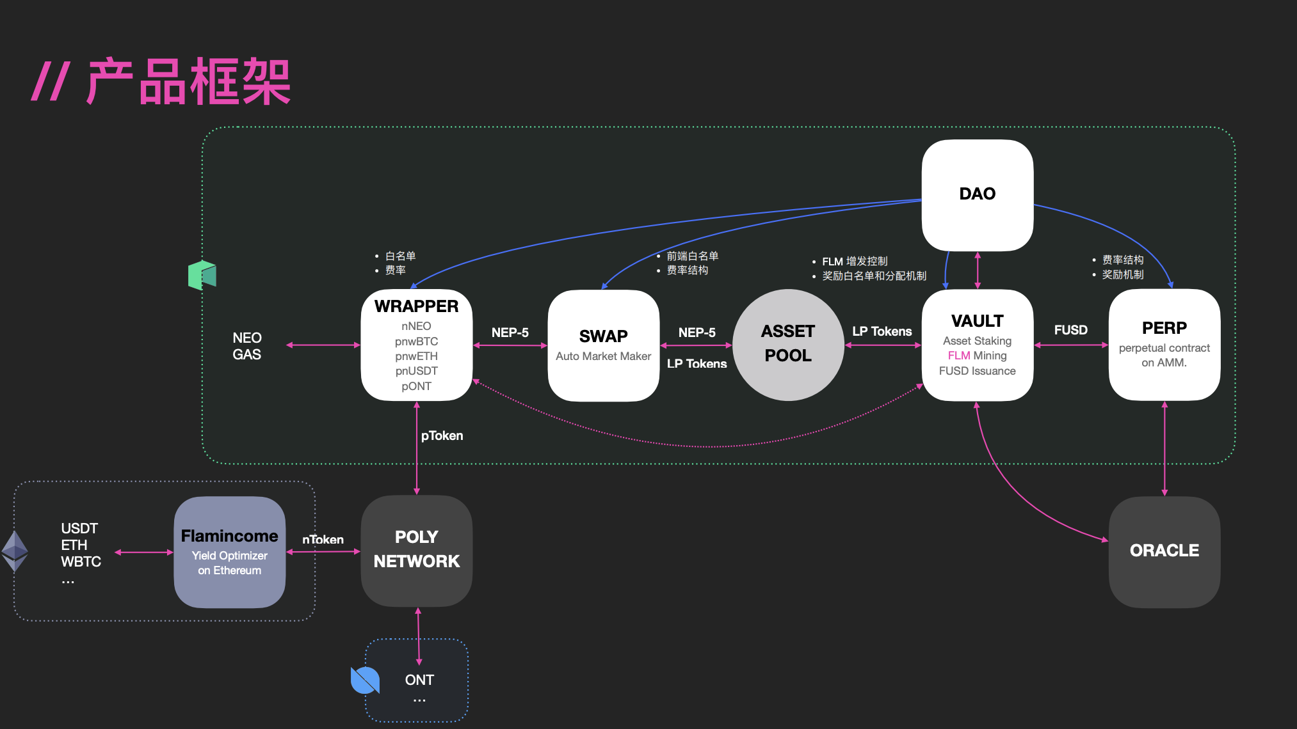Select pONT in the WRAPPER box
The width and height of the screenshot is (1297, 729).
tap(416, 386)
